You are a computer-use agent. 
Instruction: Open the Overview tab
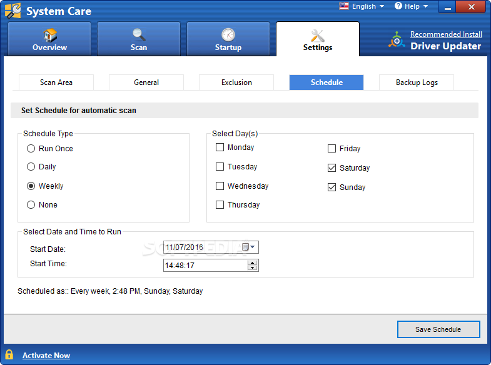tap(49, 39)
